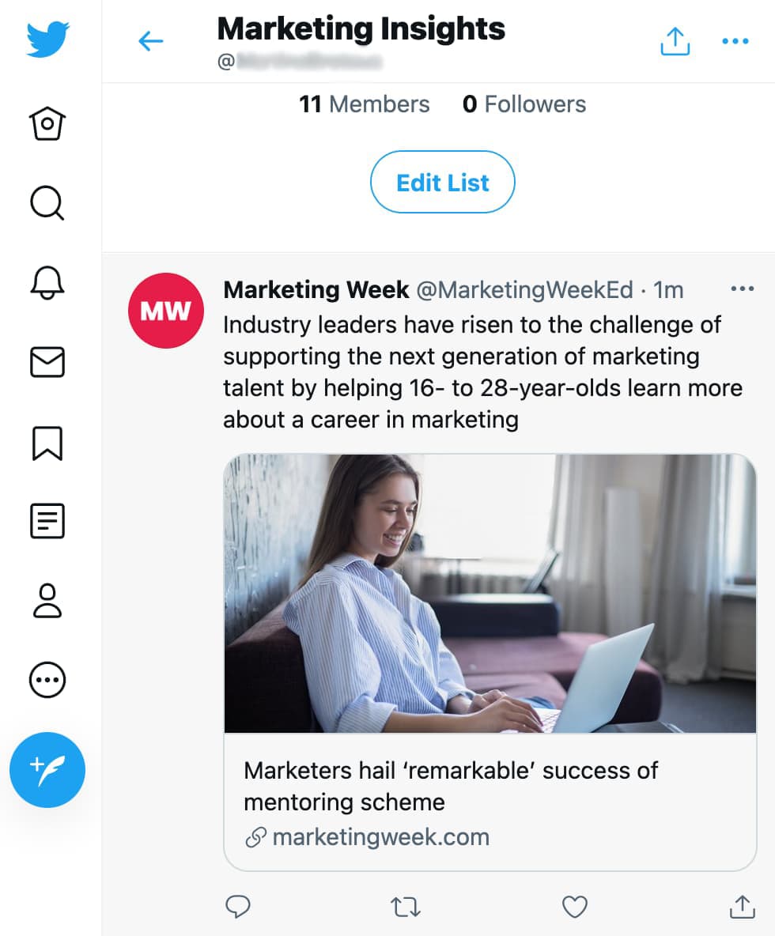Retweet the Marketing Week tweet
The width and height of the screenshot is (775, 936).
tap(406, 907)
